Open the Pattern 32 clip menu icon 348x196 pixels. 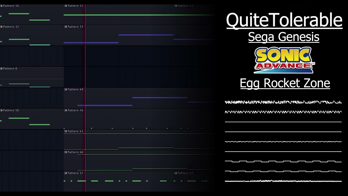pyautogui.click(x=1, y=27)
